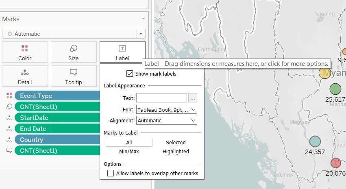Click the Size marks card button
Viewport: 346px width, 189px height.
(x=73, y=52)
